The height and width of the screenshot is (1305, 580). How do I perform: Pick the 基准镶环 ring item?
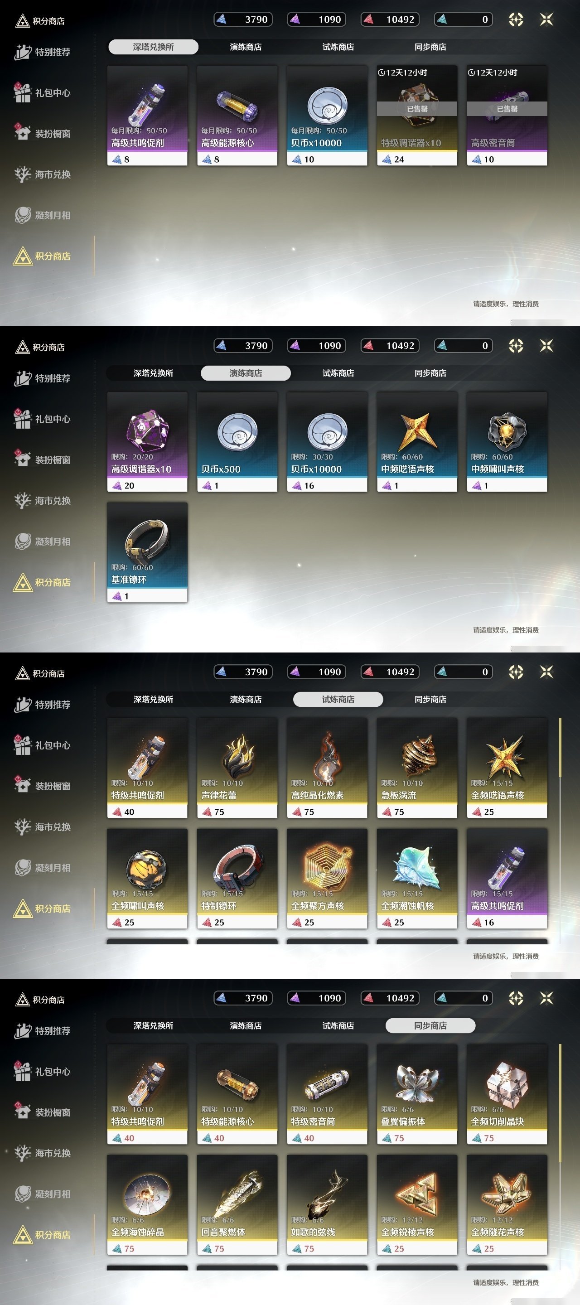tap(147, 552)
